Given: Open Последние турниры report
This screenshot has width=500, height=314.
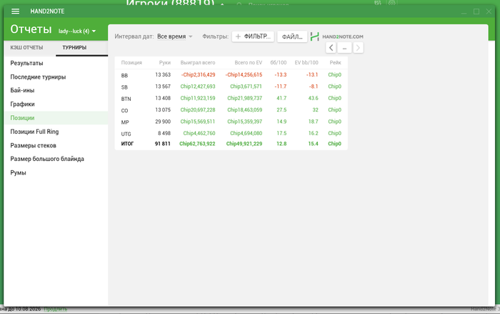Looking at the screenshot, I should click(38, 77).
